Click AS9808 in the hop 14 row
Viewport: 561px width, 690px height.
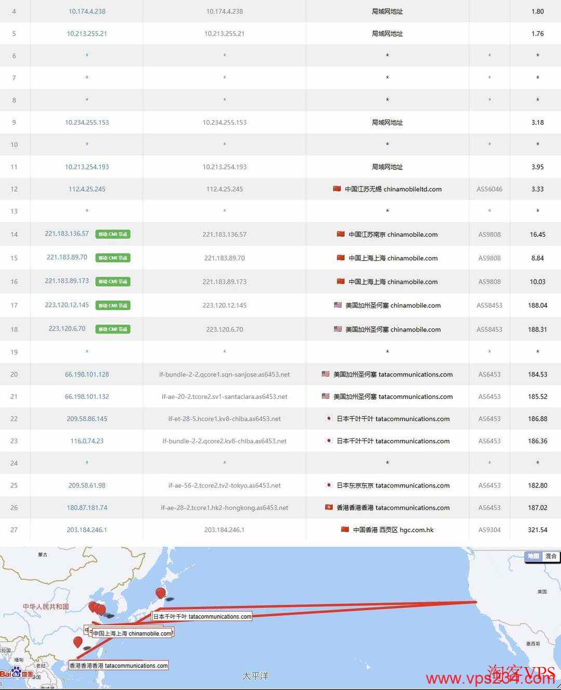pos(489,234)
